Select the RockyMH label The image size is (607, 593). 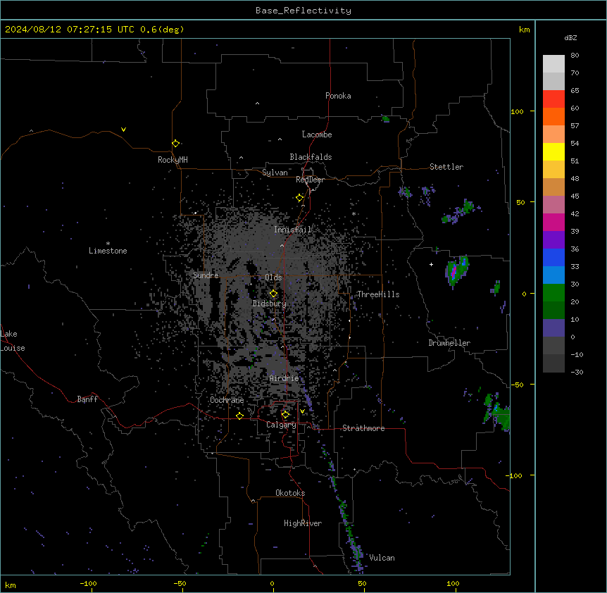click(x=173, y=160)
